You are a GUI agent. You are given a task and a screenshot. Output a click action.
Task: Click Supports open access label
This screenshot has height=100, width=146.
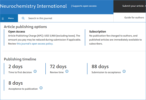[84, 6]
